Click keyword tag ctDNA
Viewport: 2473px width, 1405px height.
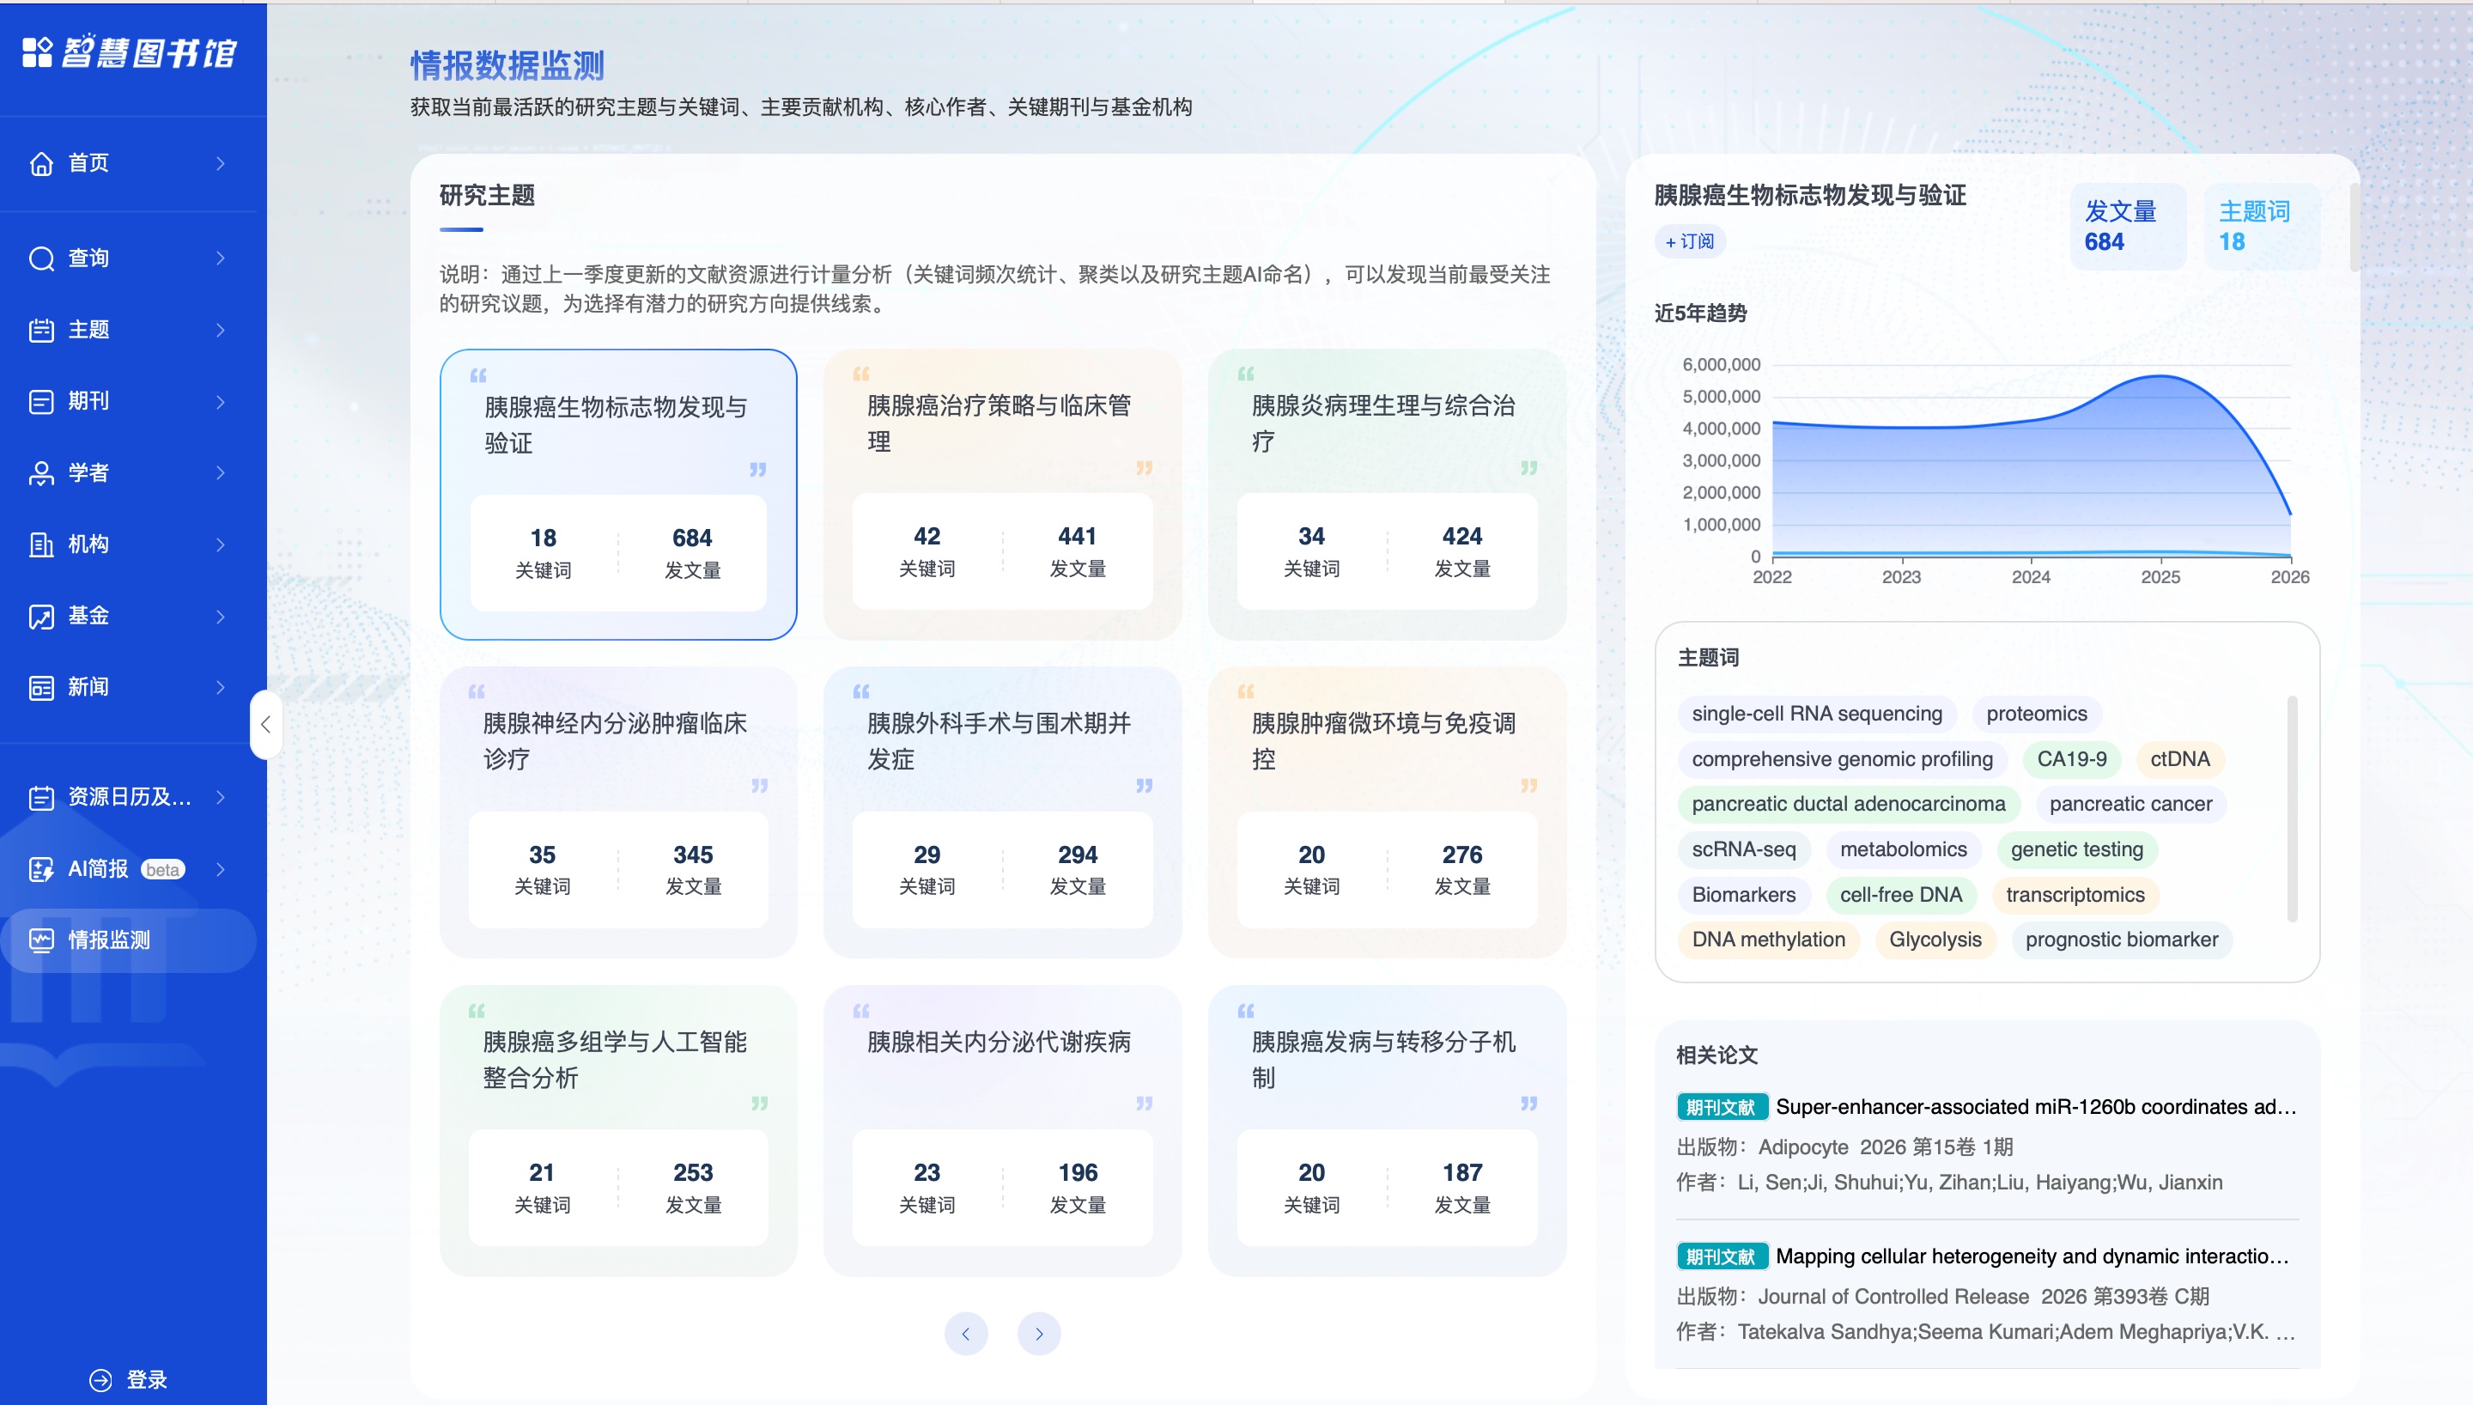pos(2180,759)
